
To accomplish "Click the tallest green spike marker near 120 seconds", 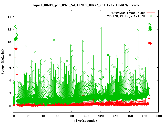I will [101, 28].
